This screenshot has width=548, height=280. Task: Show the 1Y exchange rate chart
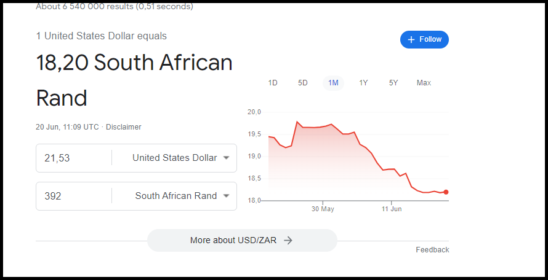363,83
